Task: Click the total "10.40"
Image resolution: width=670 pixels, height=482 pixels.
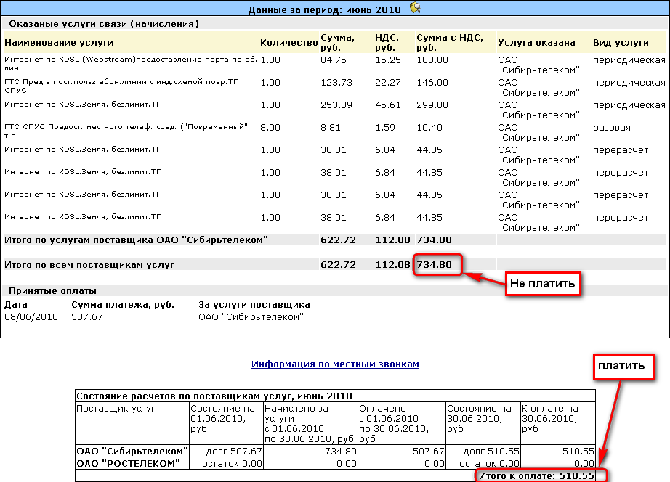Action: point(429,128)
